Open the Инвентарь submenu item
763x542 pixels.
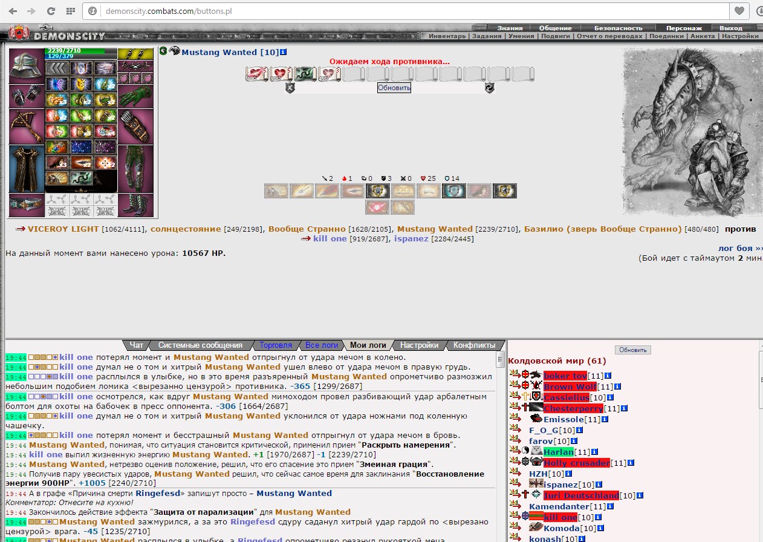point(447,36)
